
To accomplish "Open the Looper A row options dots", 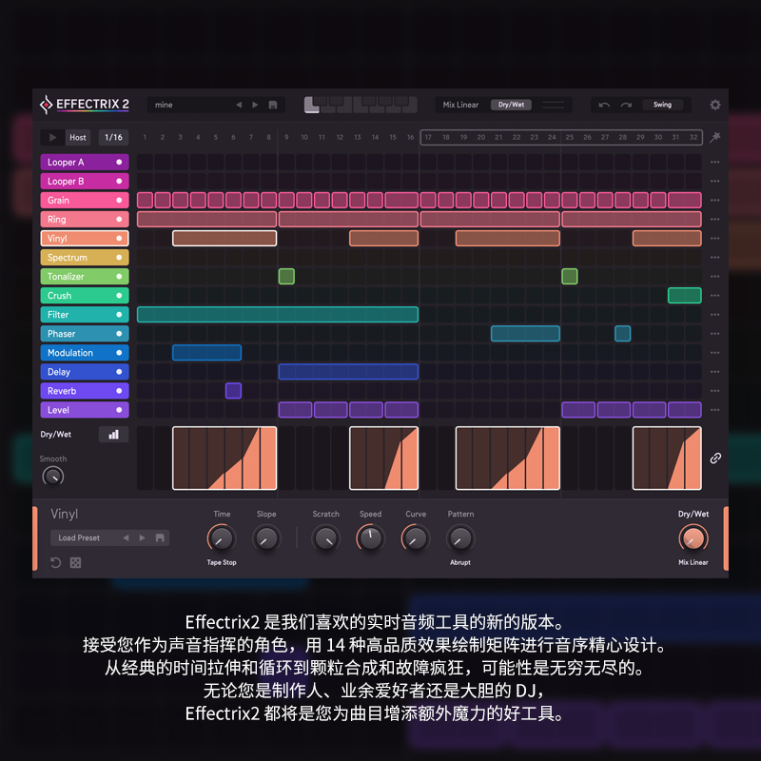I will tap(715, 162).
